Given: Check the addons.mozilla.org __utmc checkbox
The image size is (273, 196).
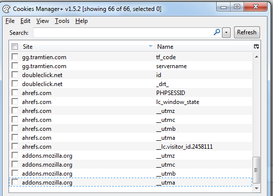Looking at the screenshot, I should pos(15,164).
